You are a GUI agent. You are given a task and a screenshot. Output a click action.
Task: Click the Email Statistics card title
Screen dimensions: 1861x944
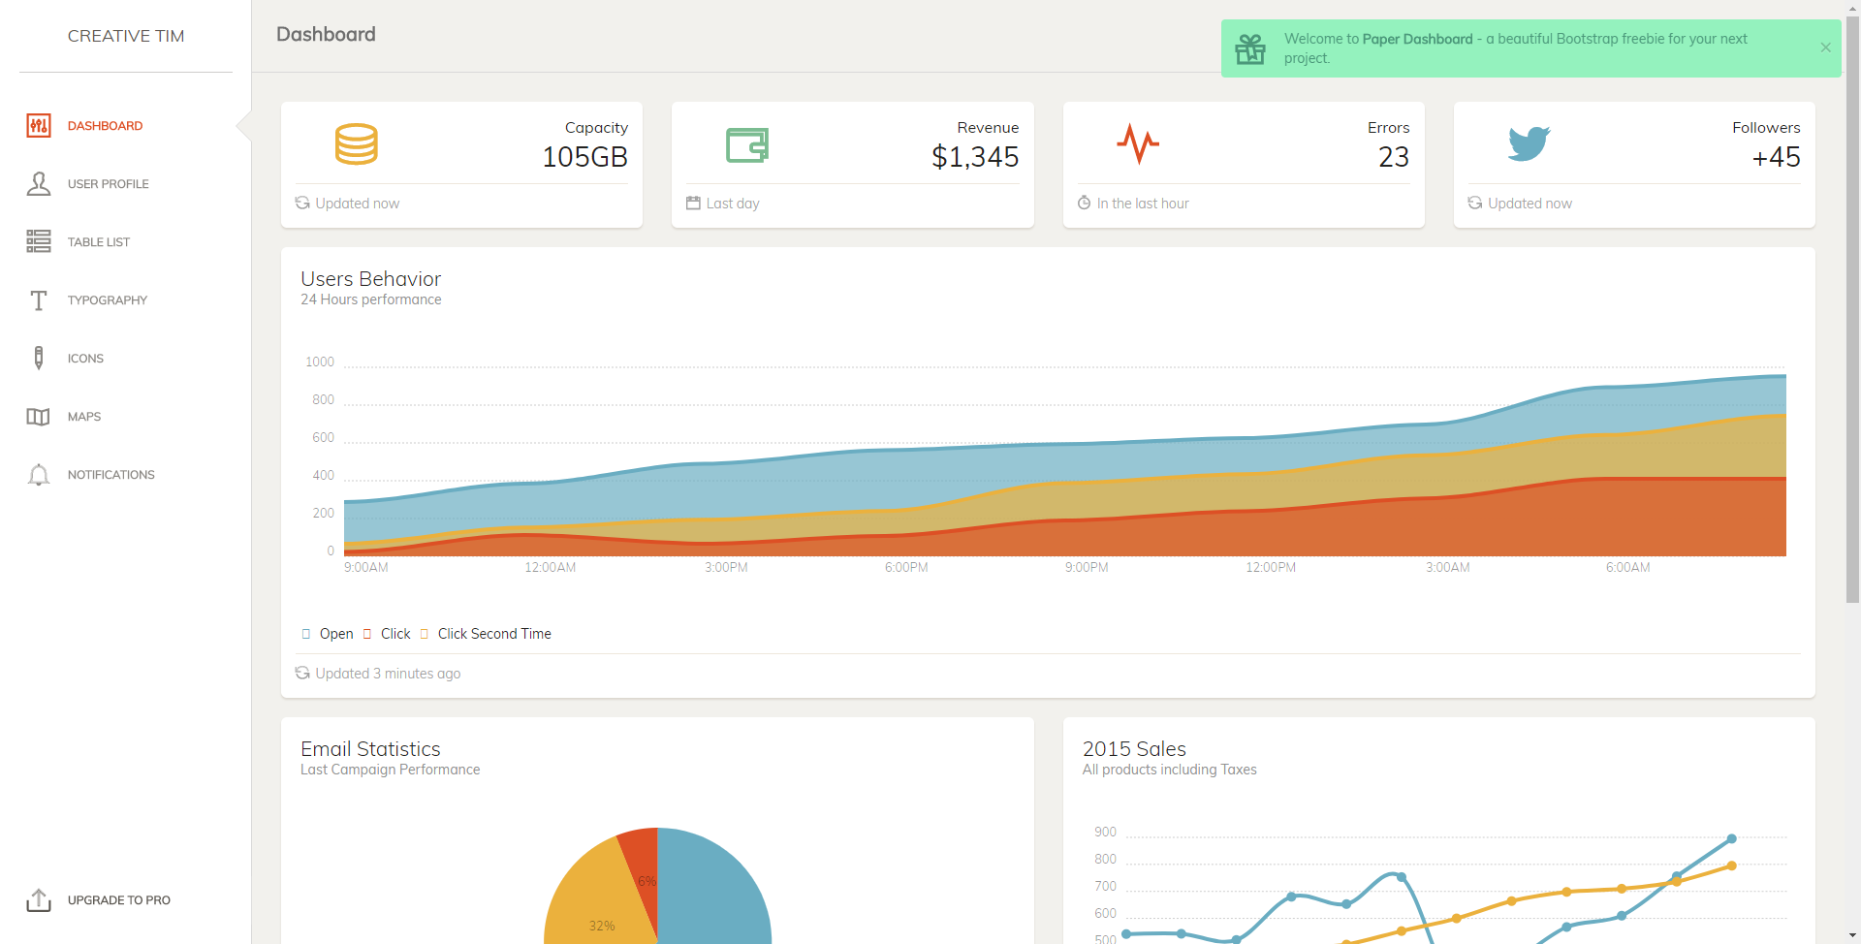coord(370,749)
